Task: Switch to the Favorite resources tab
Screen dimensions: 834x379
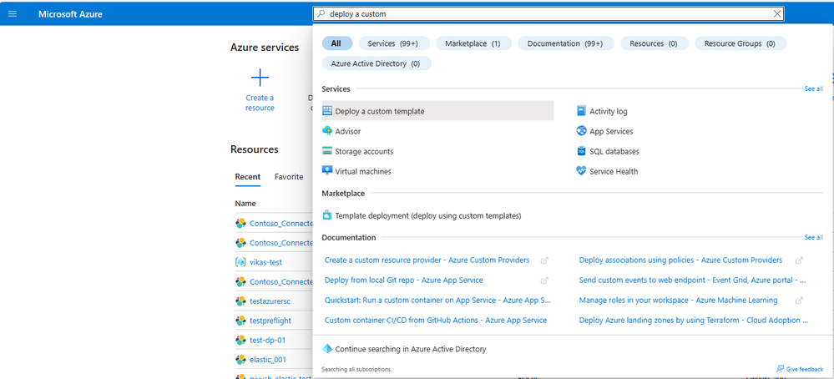Action: tap(289, 176)
